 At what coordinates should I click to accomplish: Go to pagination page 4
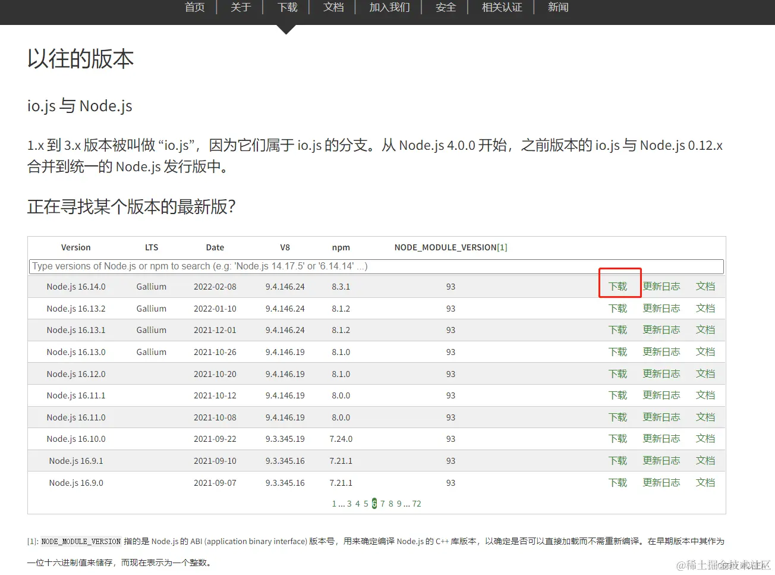point(358,504)
